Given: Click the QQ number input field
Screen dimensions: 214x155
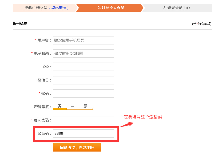Looking at the screenshot, I should [x=83, y=67].
